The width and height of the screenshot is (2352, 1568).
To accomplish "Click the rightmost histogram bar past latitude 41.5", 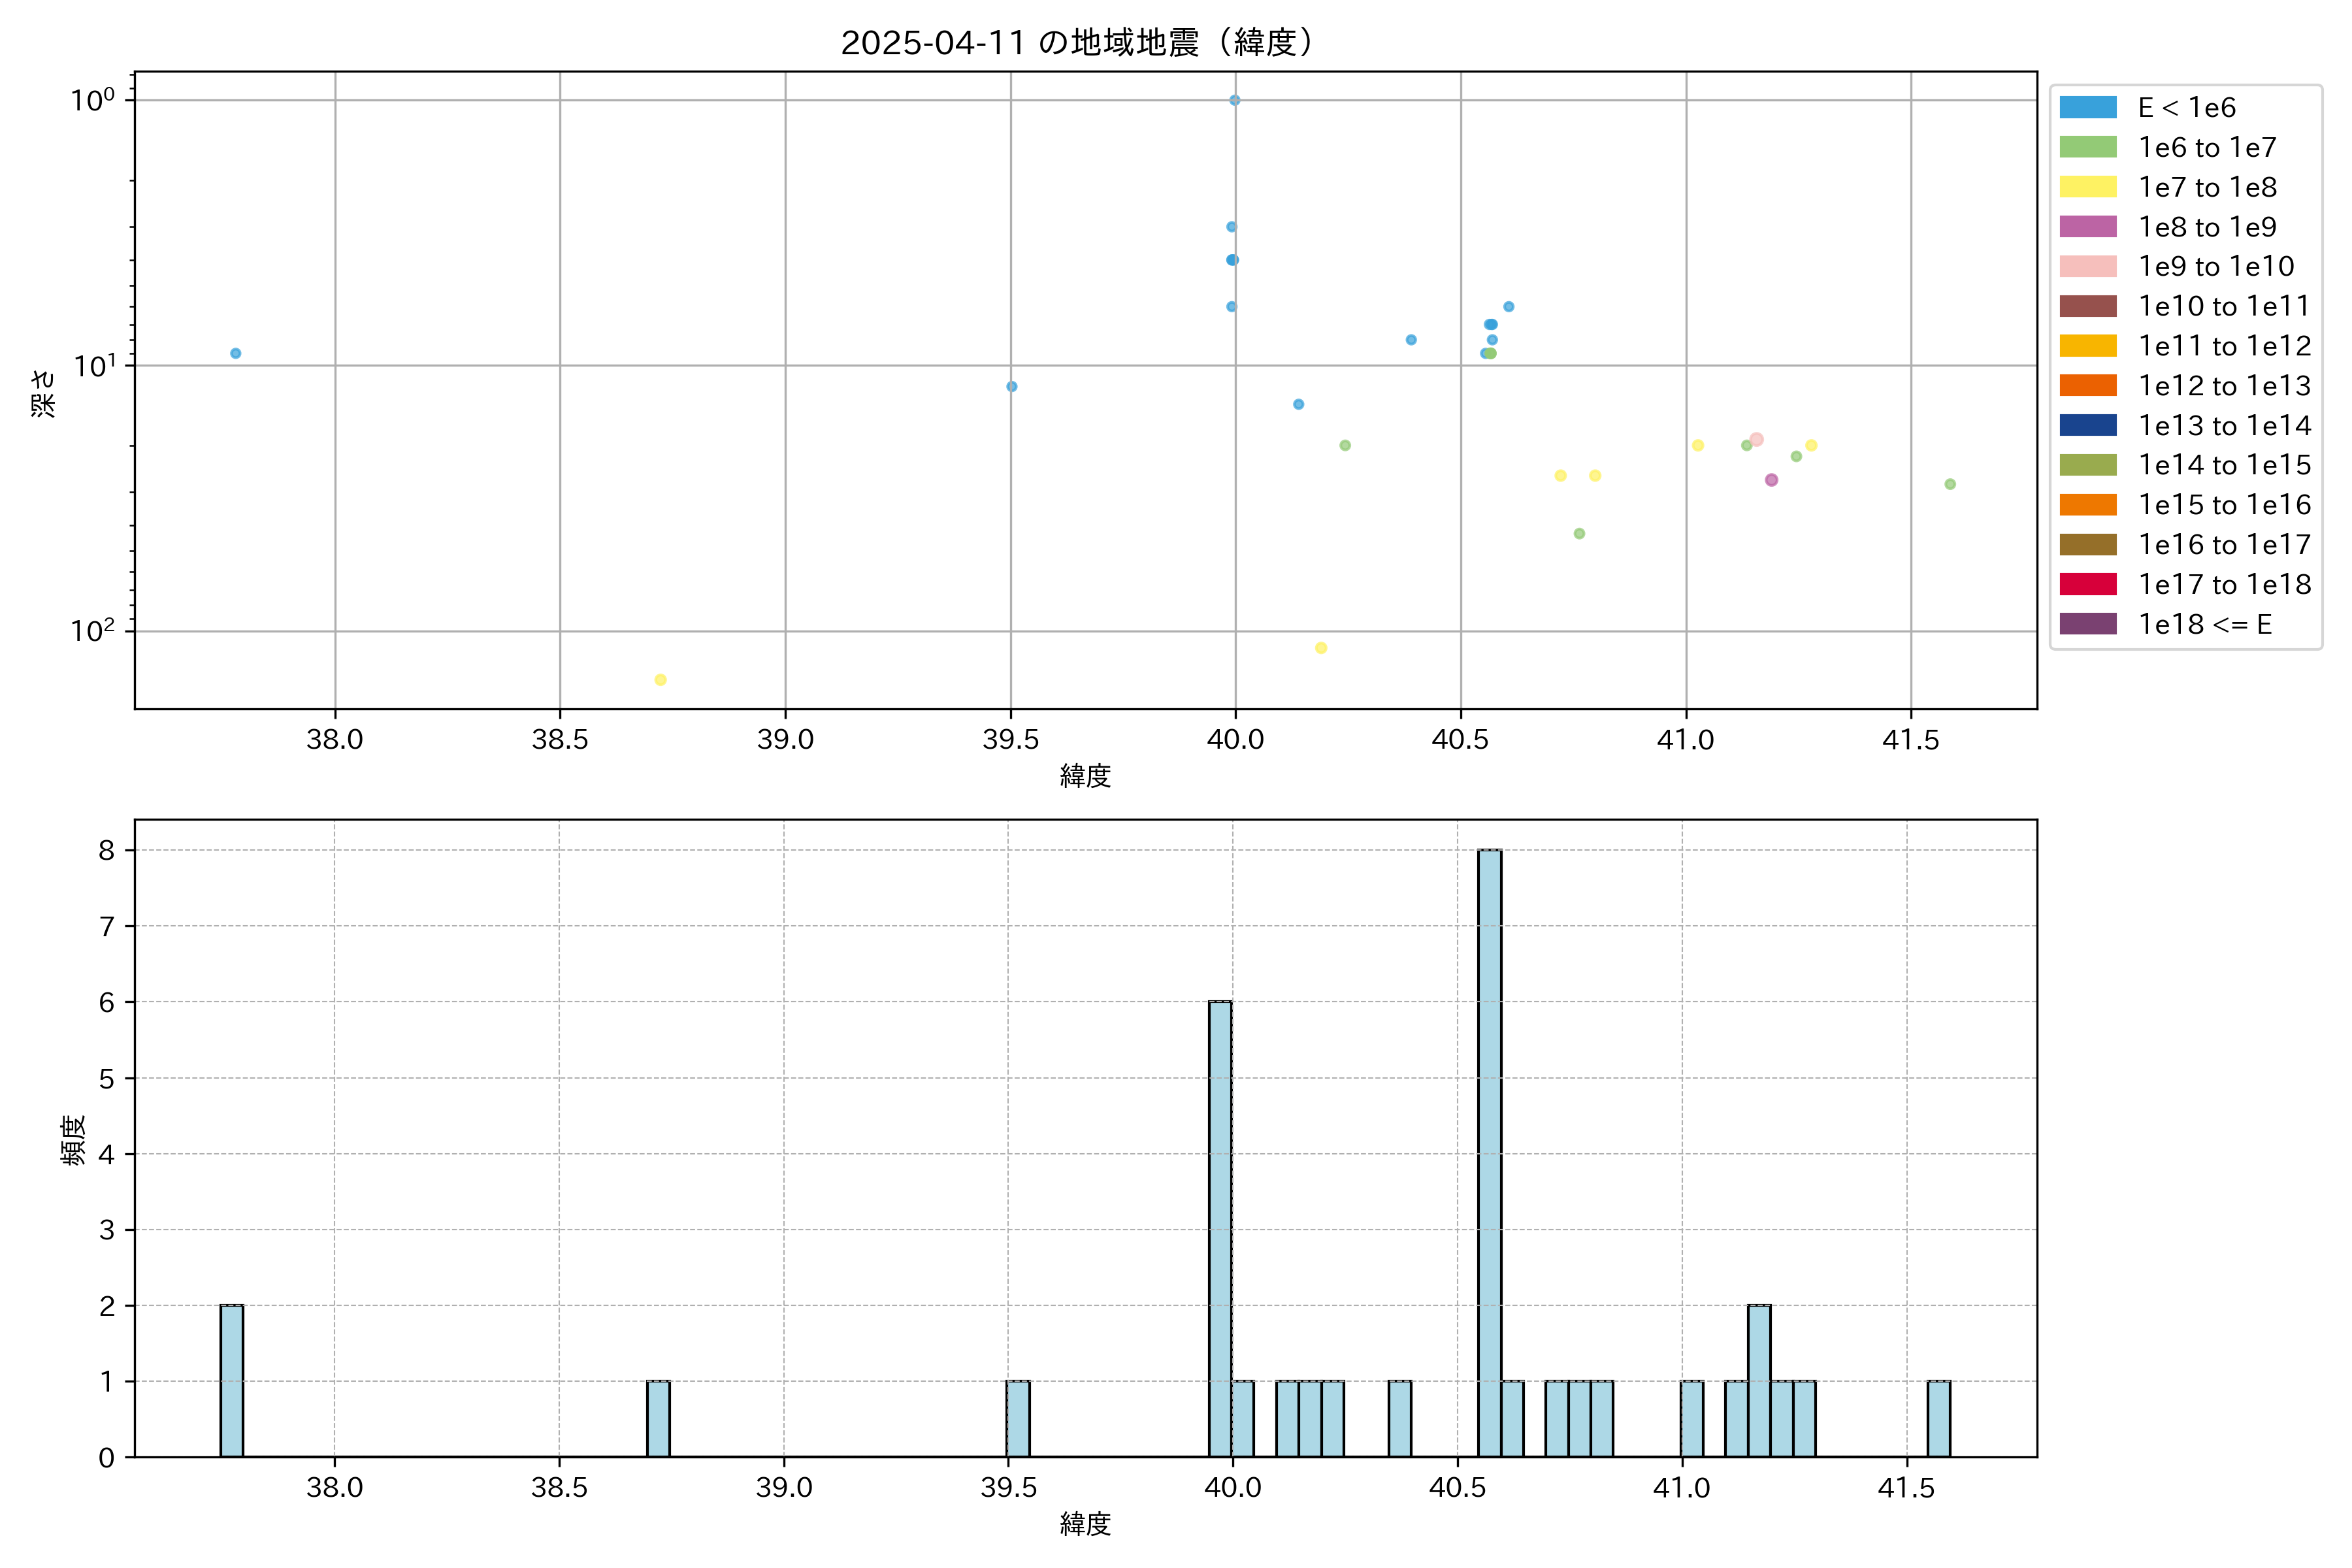I will coord(1938,1418).
